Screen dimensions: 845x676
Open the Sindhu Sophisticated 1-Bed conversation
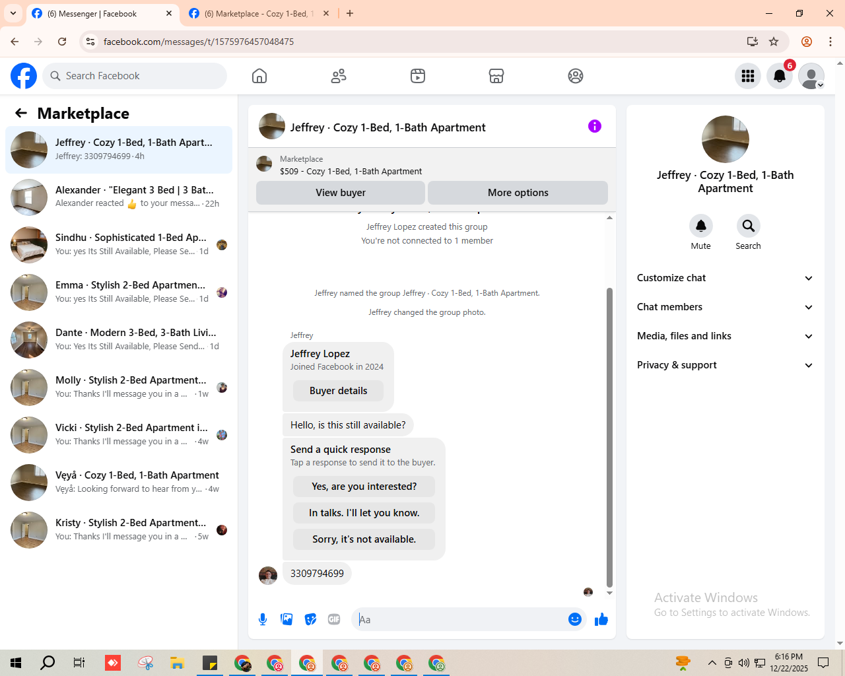(x=119, y=245)
